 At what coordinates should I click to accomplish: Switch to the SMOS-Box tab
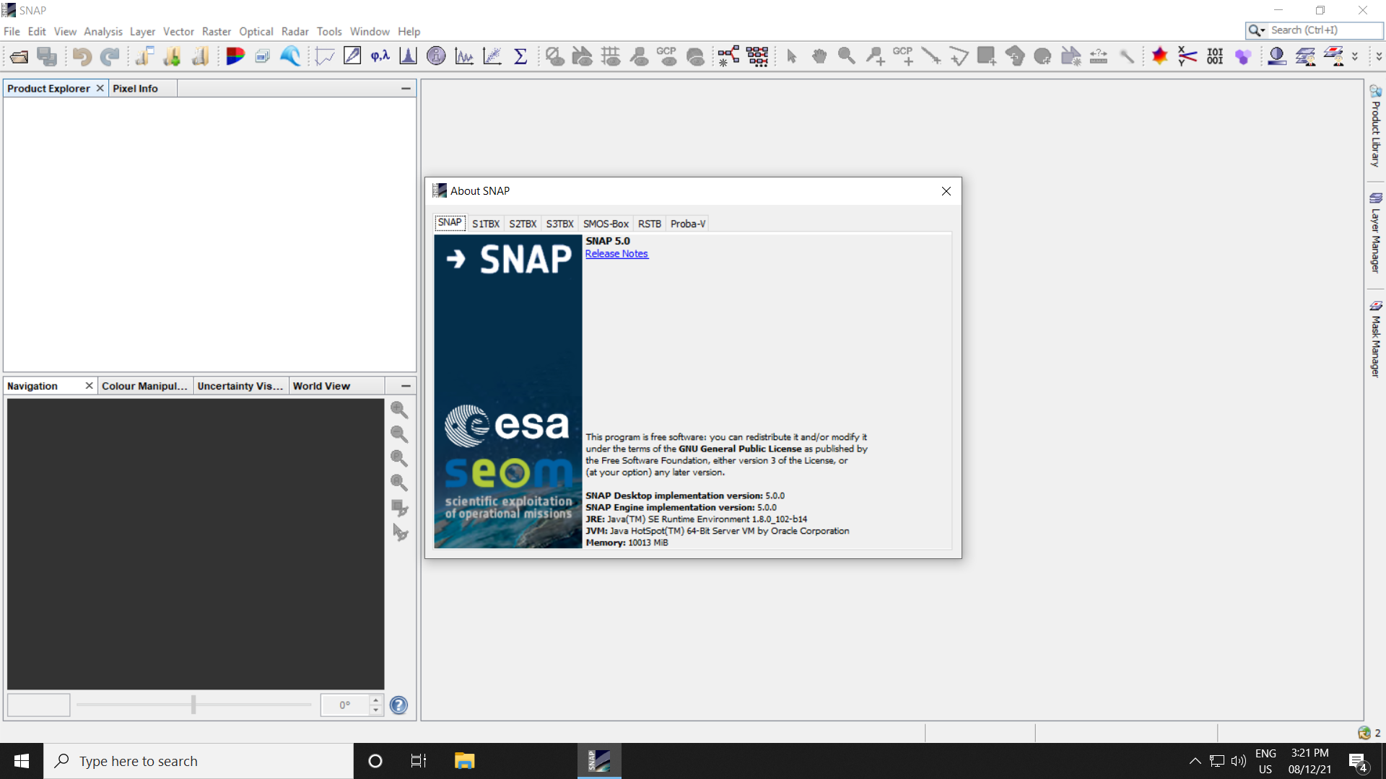606,224
